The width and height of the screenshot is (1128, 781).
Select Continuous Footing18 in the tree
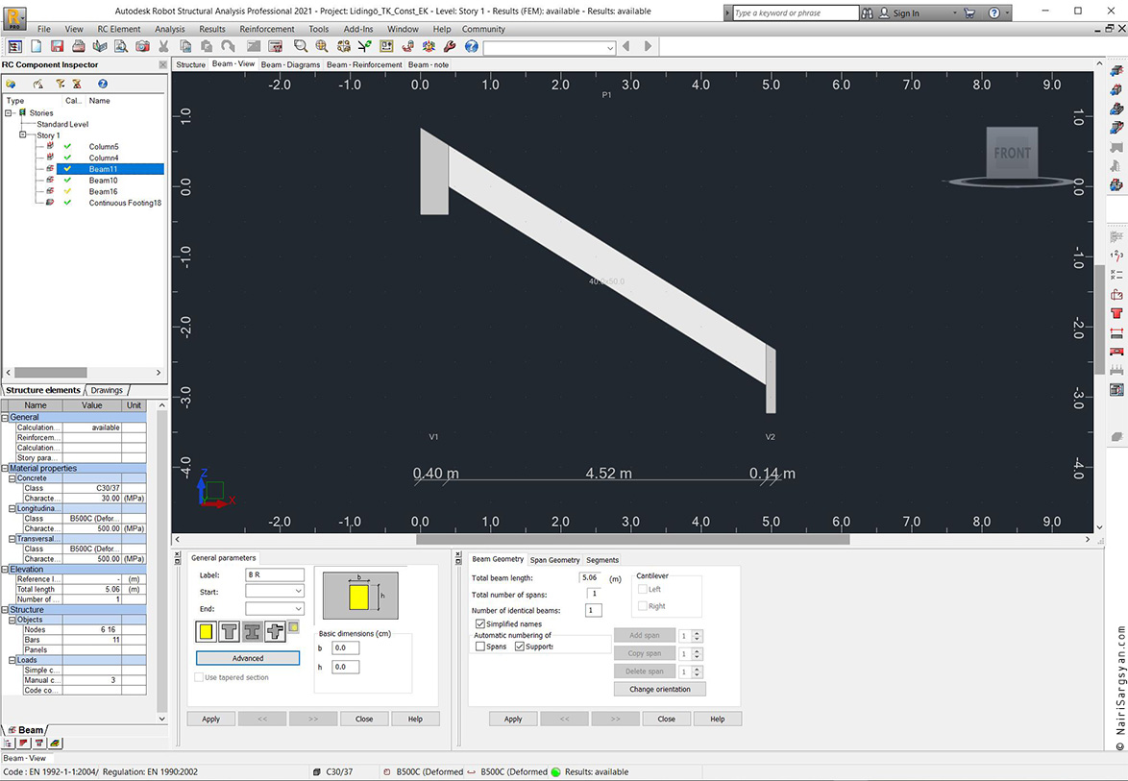(125, 203)
